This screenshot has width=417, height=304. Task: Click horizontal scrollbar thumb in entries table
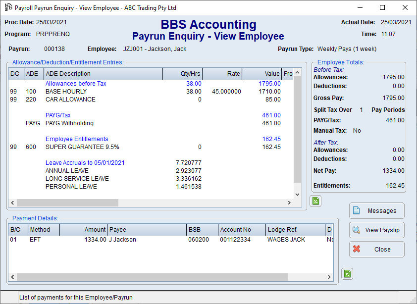67,203
